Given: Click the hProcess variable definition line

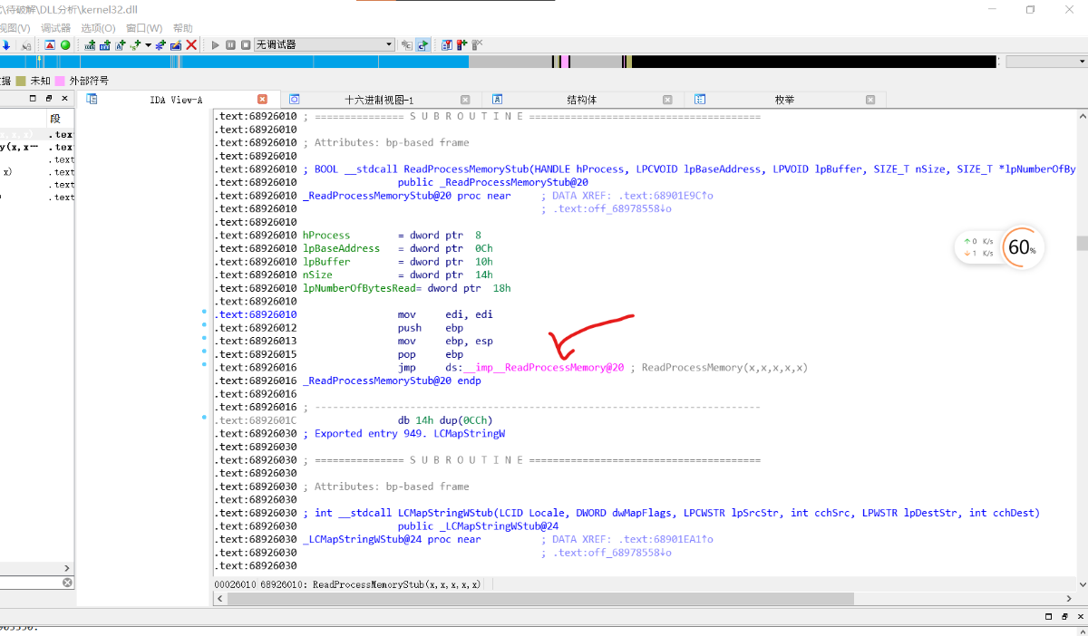Looking at the screenshot, I should pos(392,236).
